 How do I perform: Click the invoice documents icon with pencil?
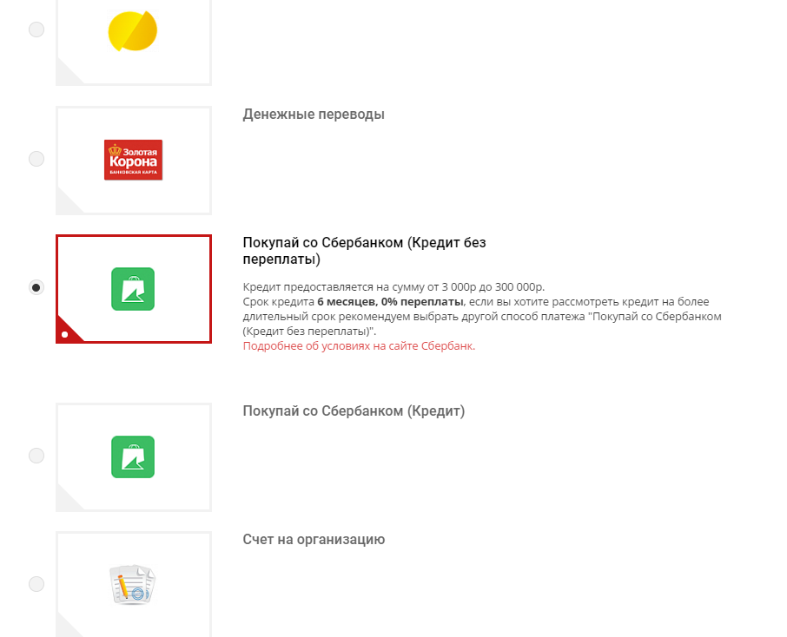pyautogui.click(x=133, y=585)
